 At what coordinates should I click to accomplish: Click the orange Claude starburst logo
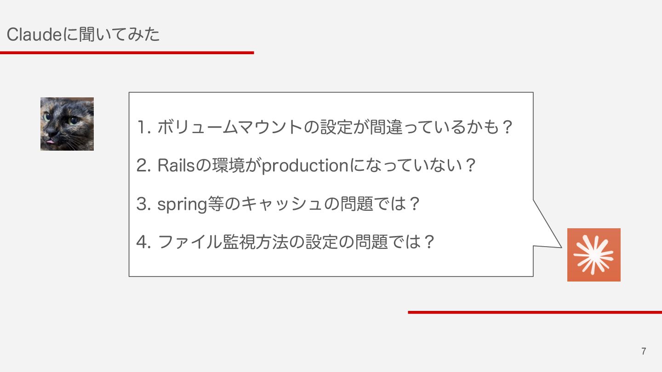point(594,255)
